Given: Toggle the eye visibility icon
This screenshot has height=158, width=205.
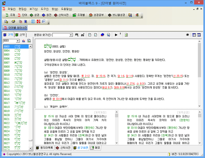Looking at the screenshot, I should point(187,35).
